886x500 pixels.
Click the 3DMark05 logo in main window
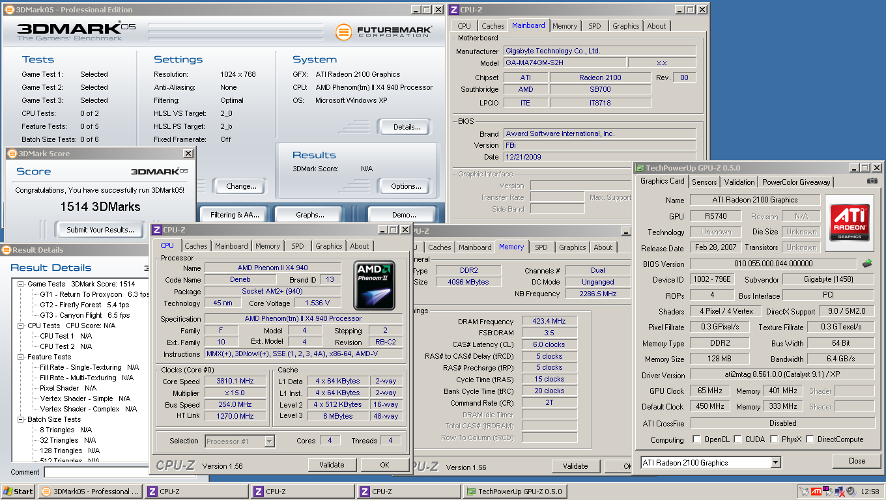point(76,32)
